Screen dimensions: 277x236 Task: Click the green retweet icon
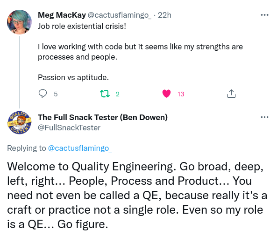click(105, 94)
